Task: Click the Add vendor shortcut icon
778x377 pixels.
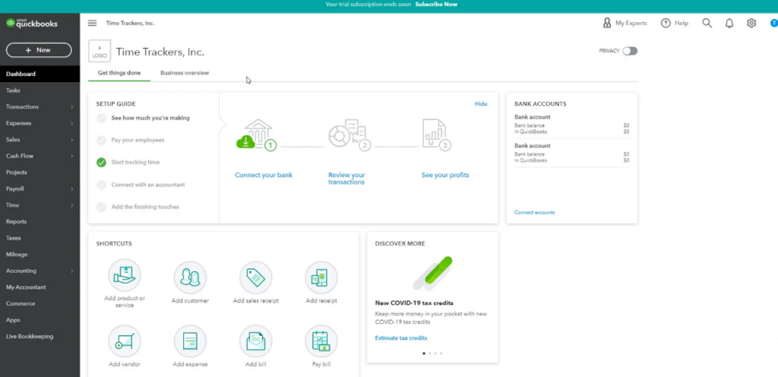Action: point(125,341)
